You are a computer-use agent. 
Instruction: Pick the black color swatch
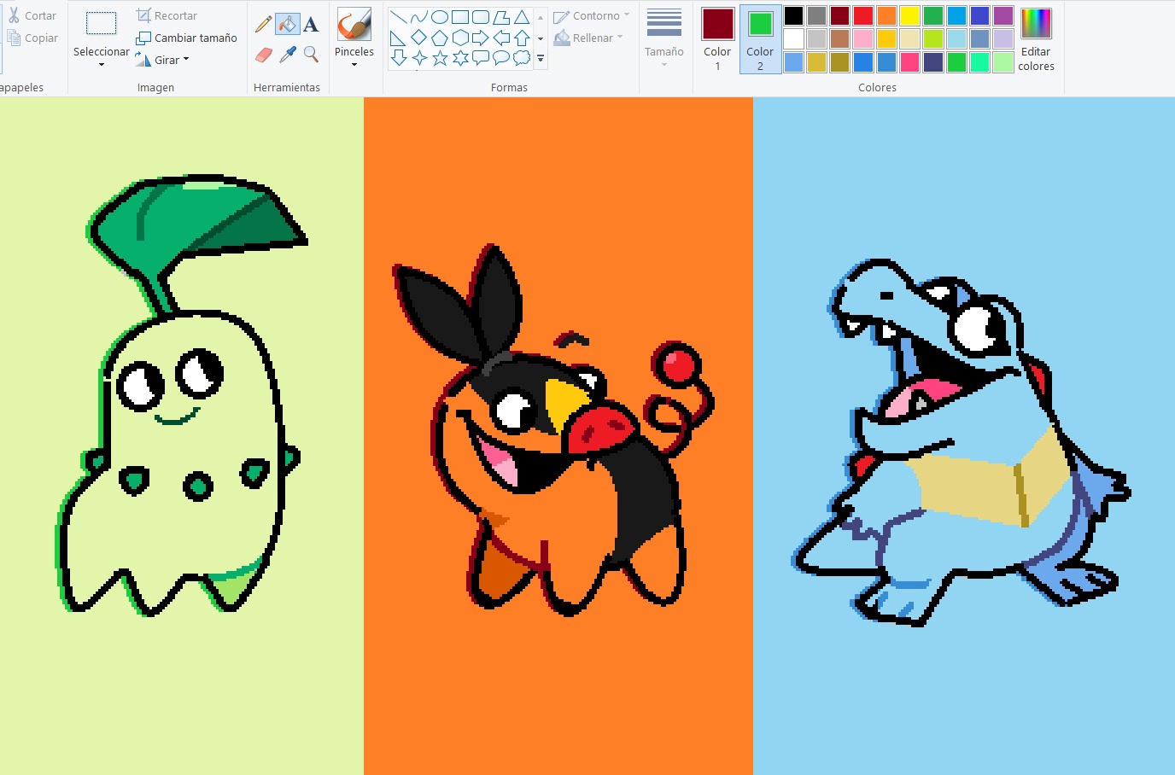coord(793,16)
